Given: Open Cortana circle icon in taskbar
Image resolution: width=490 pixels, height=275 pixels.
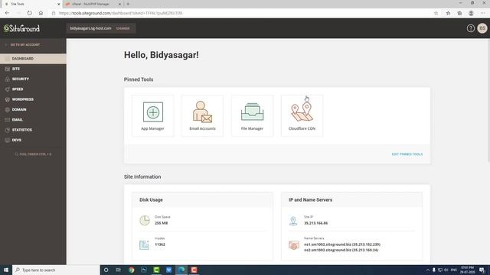Looking at the screenshot, I should coord(106,270).
